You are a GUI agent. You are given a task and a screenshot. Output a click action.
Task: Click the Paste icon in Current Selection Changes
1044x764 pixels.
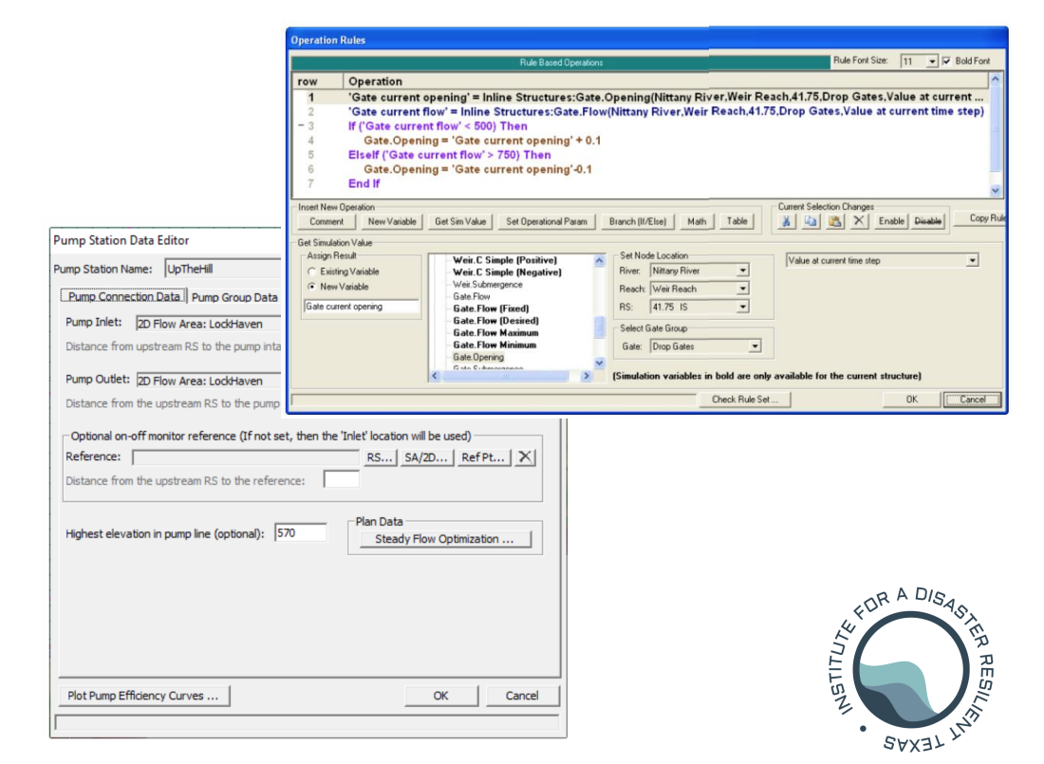tap(835, 221)
